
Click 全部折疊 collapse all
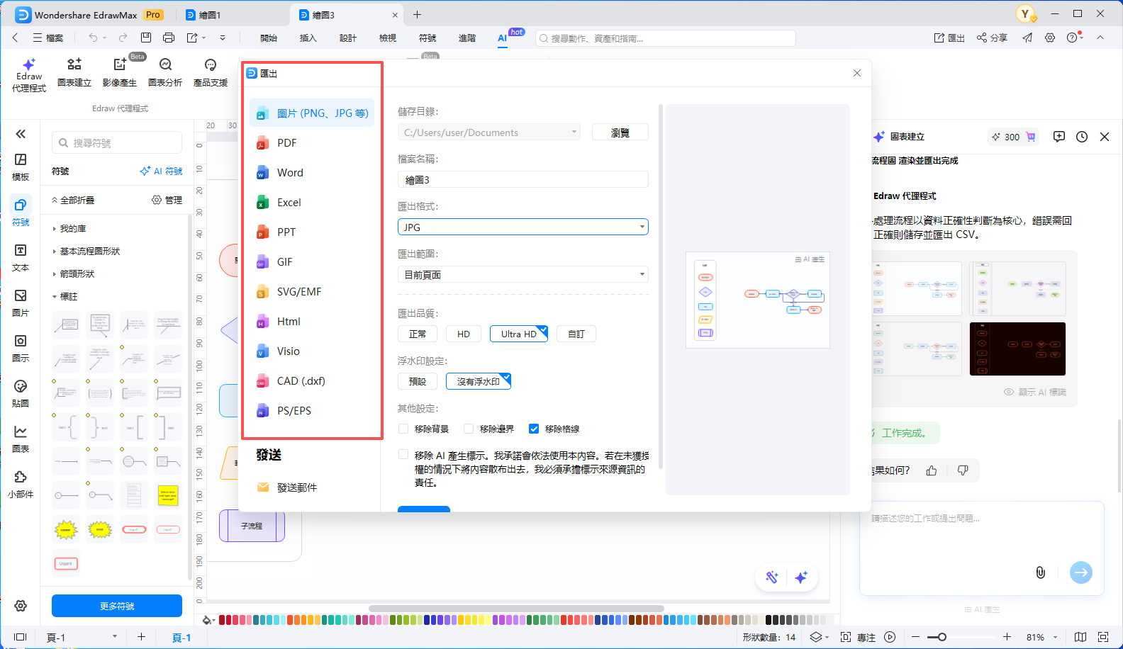point(73,201)
